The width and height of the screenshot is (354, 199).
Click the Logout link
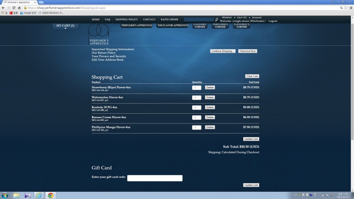[273, 21]
